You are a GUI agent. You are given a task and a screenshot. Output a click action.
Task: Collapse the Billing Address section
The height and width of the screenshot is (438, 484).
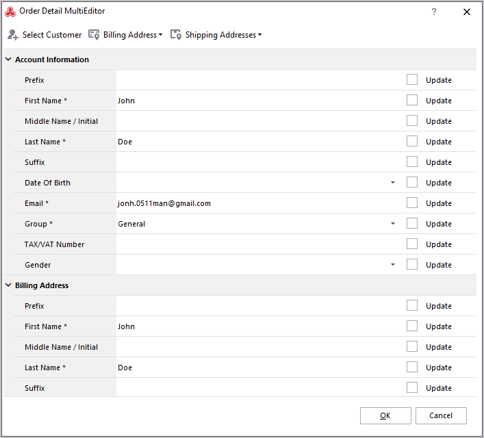tap(8, 285)
